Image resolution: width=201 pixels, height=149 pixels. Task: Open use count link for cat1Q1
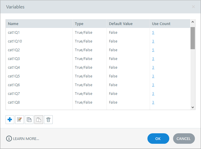(x=153, y=33)
